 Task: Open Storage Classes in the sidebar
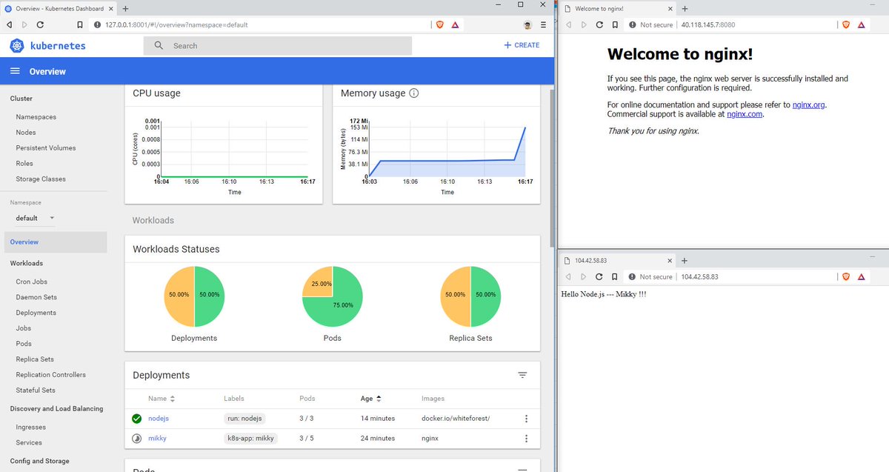point(41,179)
